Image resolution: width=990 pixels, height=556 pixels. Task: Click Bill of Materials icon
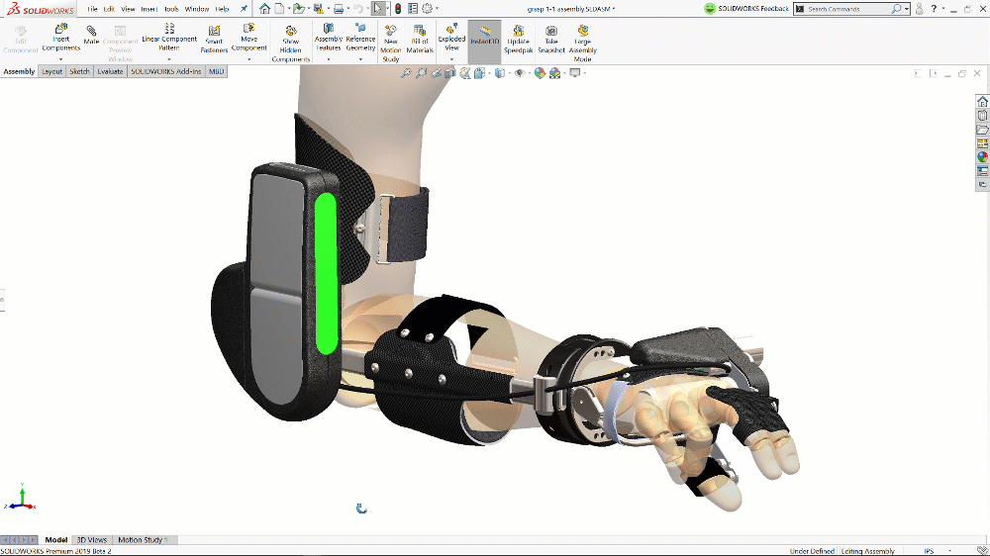421,39
